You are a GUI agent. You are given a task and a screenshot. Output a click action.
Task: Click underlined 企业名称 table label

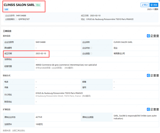(x=86, y=42)
